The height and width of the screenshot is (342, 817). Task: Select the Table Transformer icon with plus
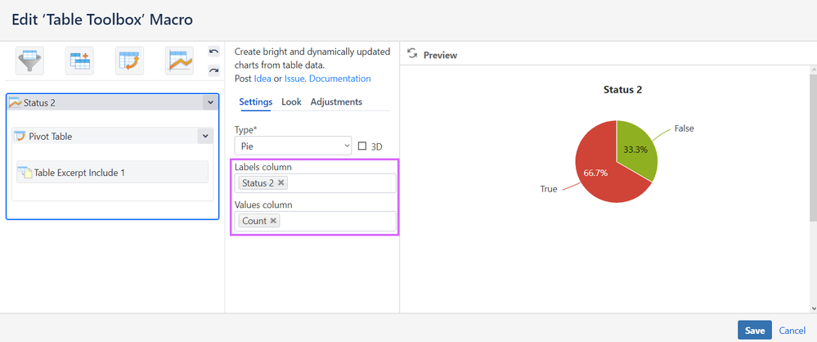coord(79,61)
